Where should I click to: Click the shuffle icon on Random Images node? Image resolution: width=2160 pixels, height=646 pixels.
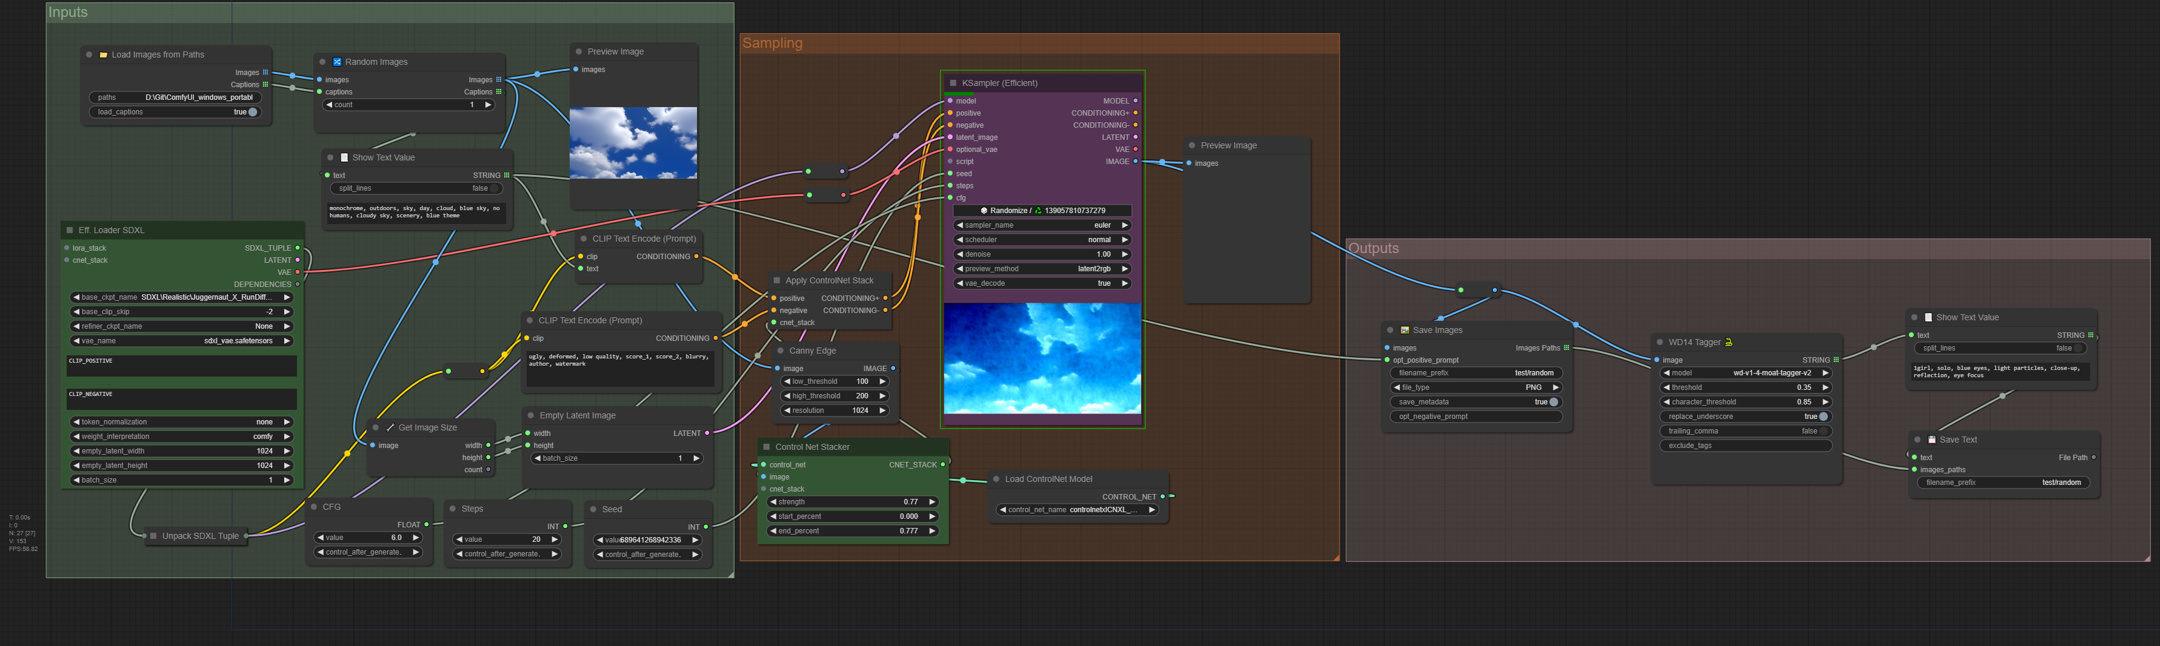(x=337, y=62)
